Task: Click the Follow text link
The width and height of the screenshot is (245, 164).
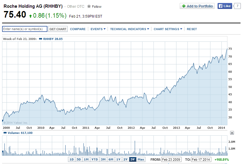Action: point(97,7)
